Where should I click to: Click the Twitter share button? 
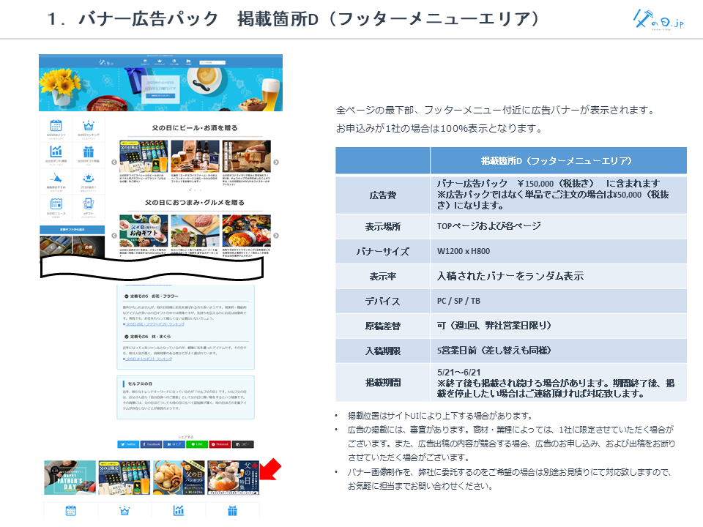pos(128,444)
